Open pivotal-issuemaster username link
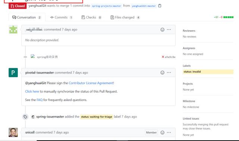239x141 pixels. click(40, 73)
